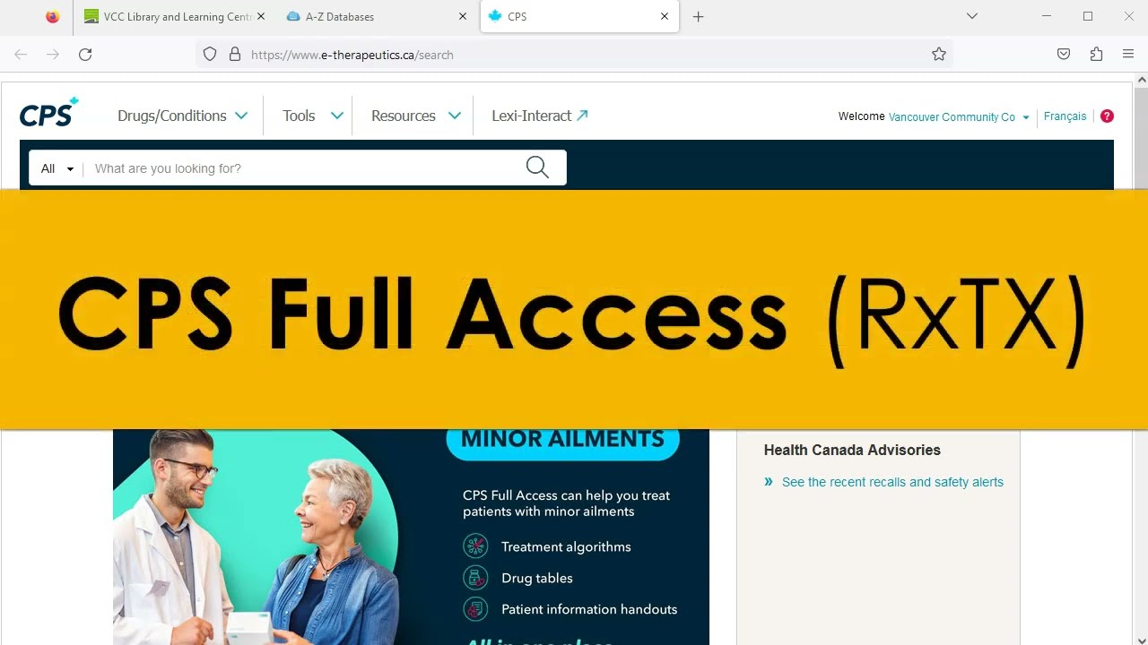Open the Firefox extensions puzzle icon
Screen dimensions: 1148x645
click(x=1096, y=55)
